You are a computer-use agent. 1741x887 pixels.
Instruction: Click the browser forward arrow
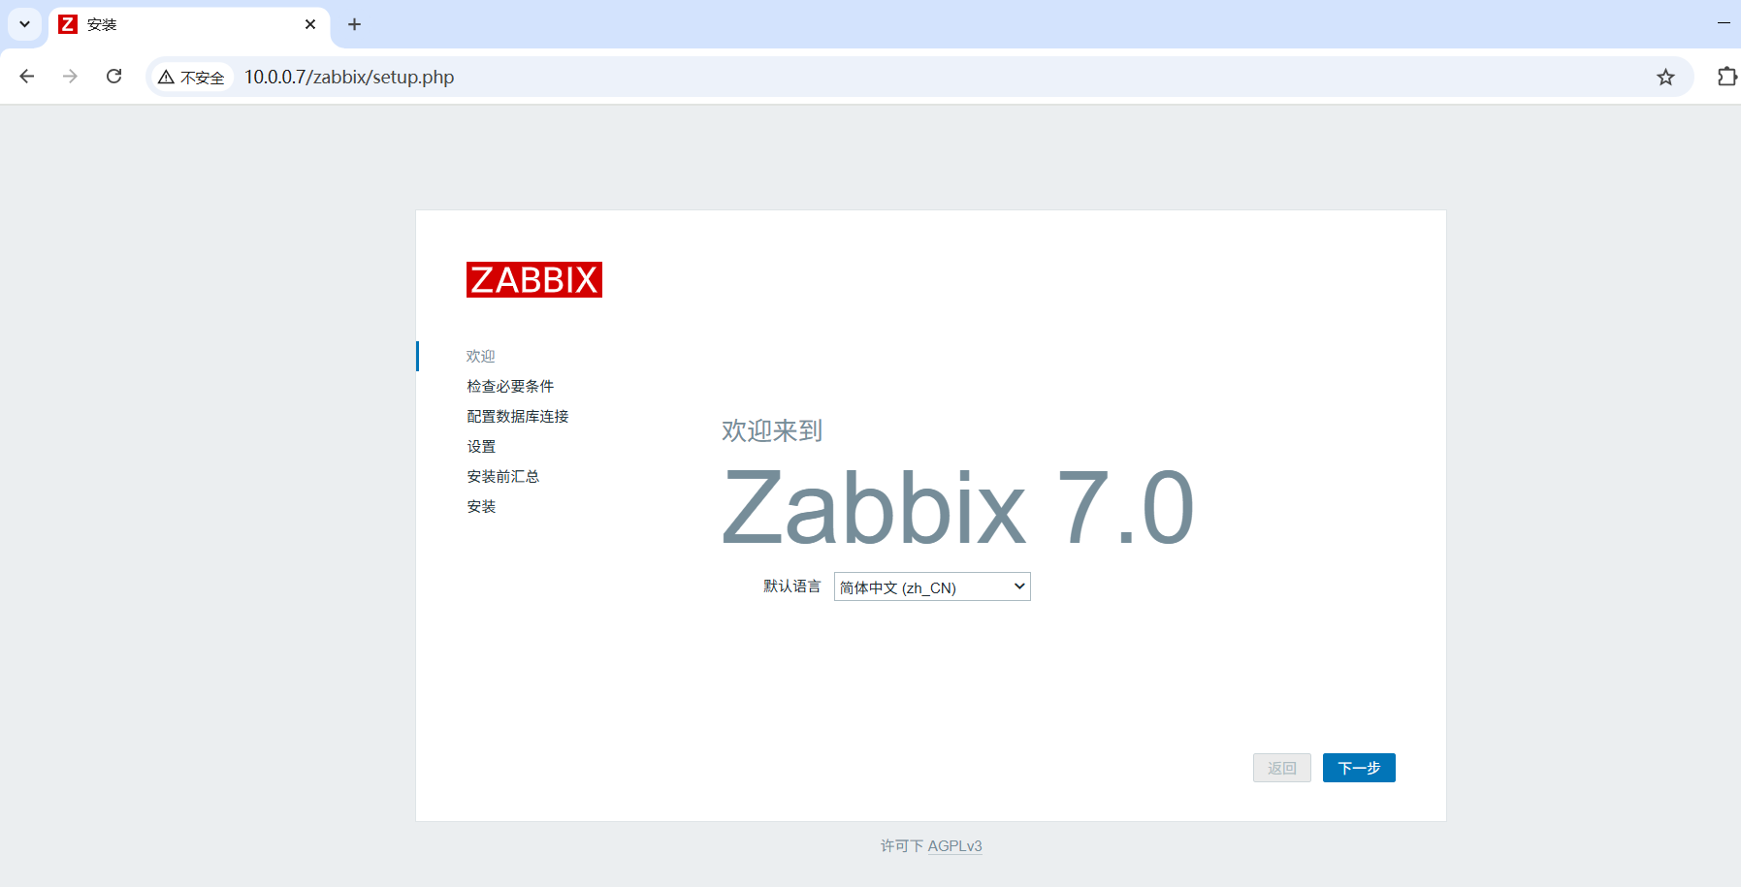coord(70,77)
